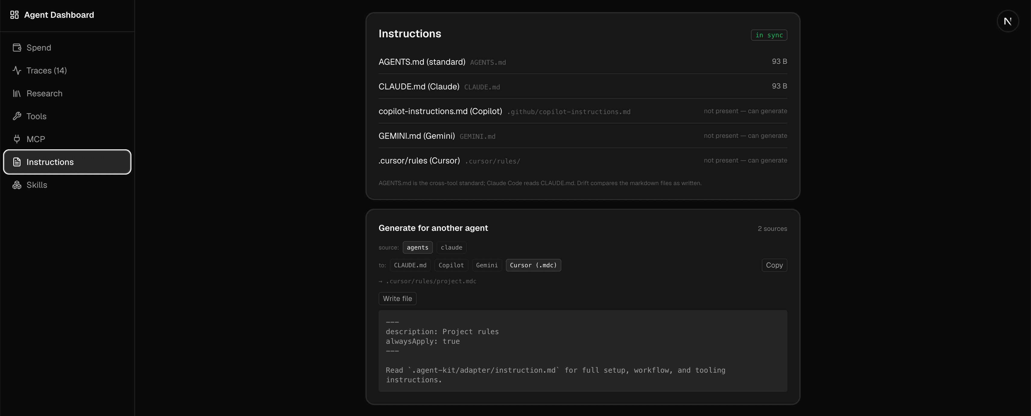Click the Skills cubes icon

tap(17, 185)
